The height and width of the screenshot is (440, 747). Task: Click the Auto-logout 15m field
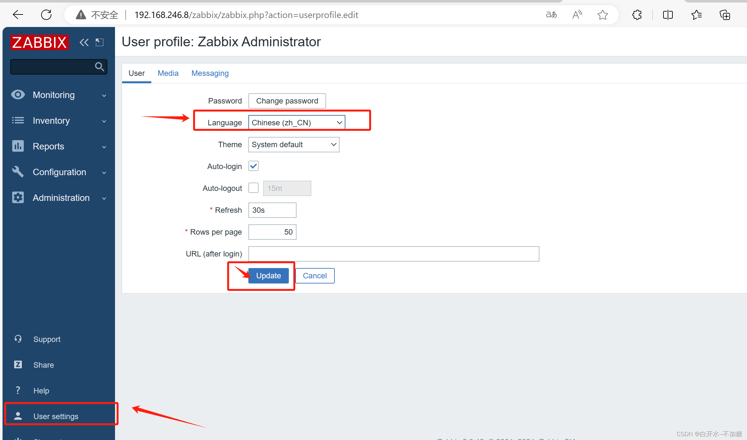pyautogui.click(x=287, y=188)
